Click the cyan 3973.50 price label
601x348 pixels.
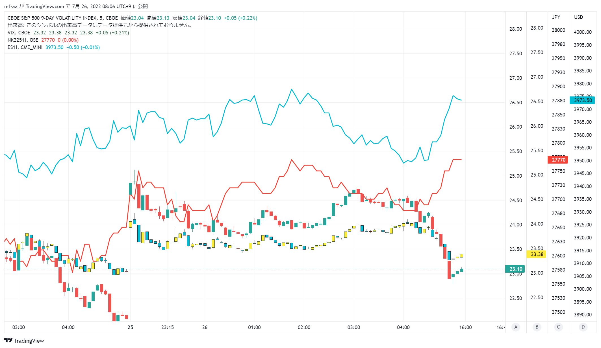583,100
